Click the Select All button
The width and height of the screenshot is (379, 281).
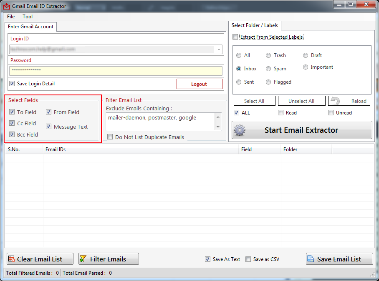coord(254,101)
